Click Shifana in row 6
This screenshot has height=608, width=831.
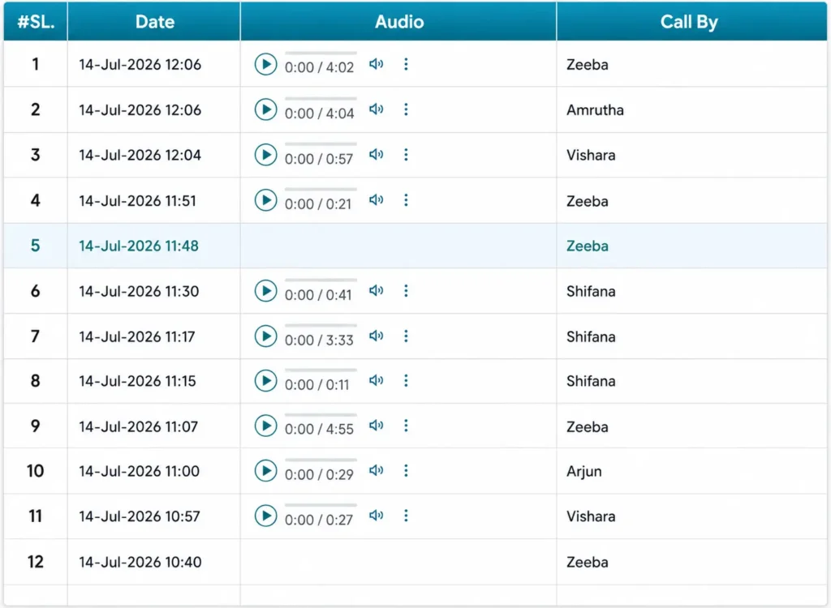pos(591,291)
